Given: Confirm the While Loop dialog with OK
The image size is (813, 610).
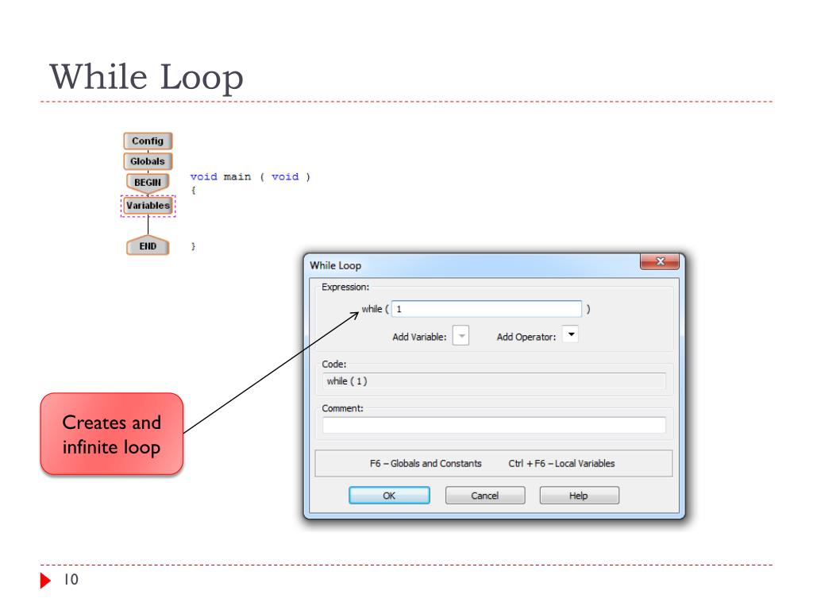Looking at the screenshot, I should tap(389, 496).
